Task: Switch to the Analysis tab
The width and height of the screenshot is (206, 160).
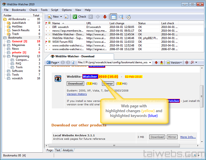Action: tap(68, 150)
